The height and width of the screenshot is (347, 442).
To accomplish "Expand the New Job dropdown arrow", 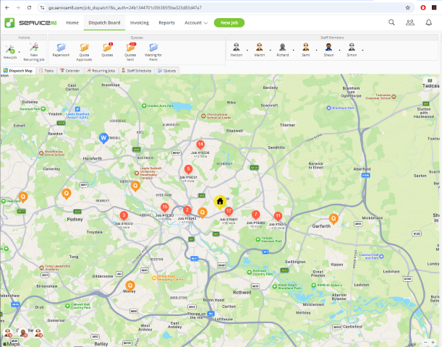I will tap(19, 52).
